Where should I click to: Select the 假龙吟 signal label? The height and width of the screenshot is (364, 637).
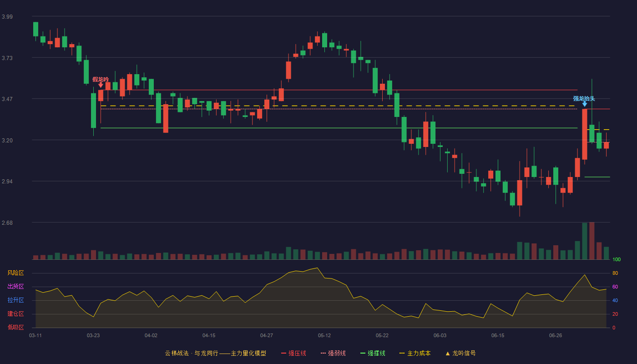pyautogui.click(x=101, y=79)
